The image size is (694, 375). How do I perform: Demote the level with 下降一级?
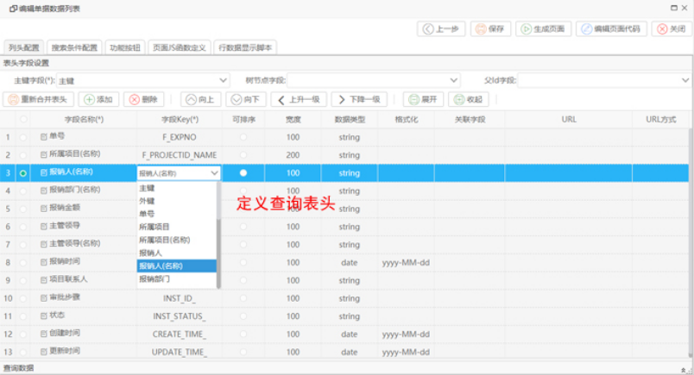(x=359, y=99)
